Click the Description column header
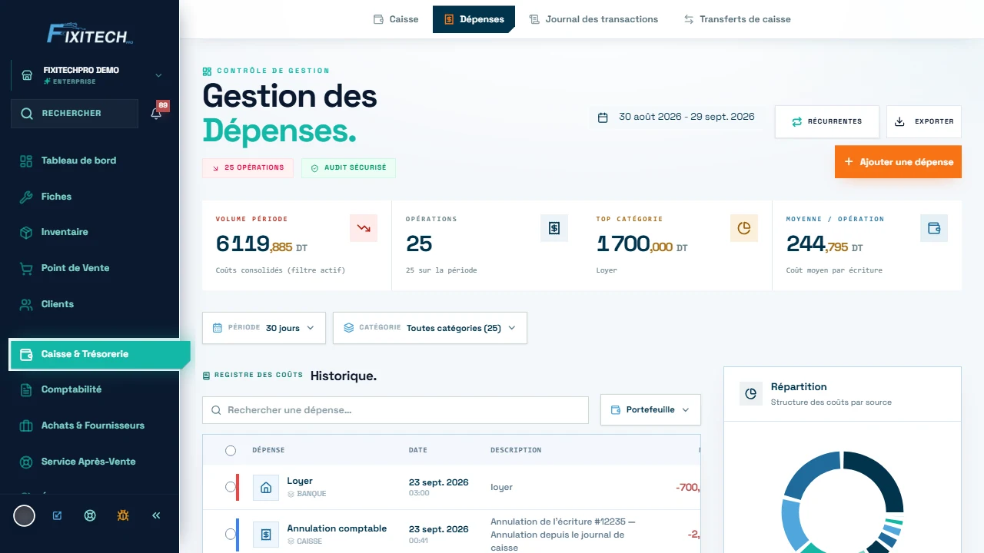This screenshot has width=984, height=553. coord(516,450)
